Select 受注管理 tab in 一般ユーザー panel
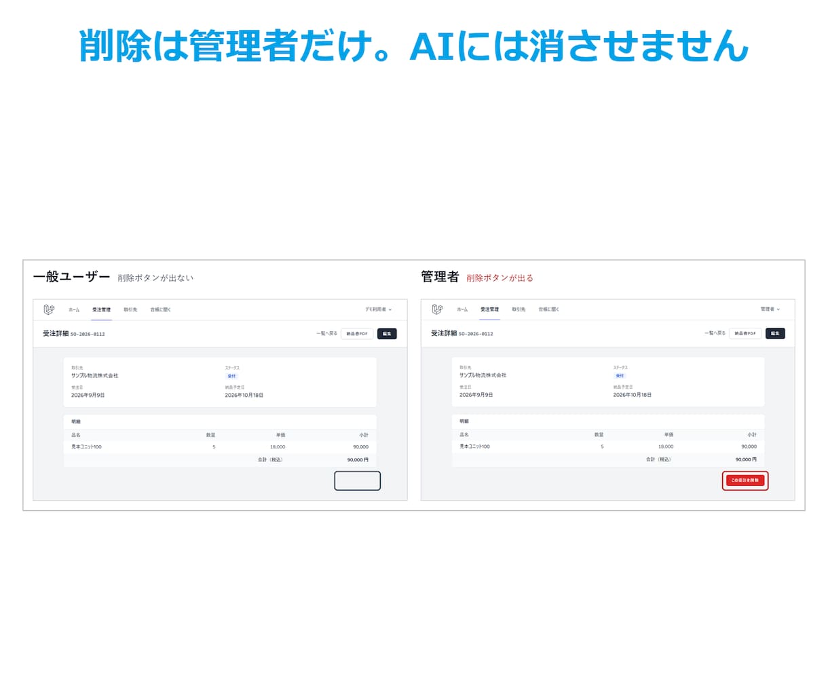This screenshot has width=828, height=690. [x=101, y=309]
